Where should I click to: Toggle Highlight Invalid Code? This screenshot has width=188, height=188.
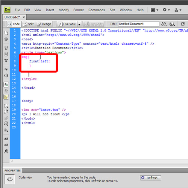click(6, 91)
